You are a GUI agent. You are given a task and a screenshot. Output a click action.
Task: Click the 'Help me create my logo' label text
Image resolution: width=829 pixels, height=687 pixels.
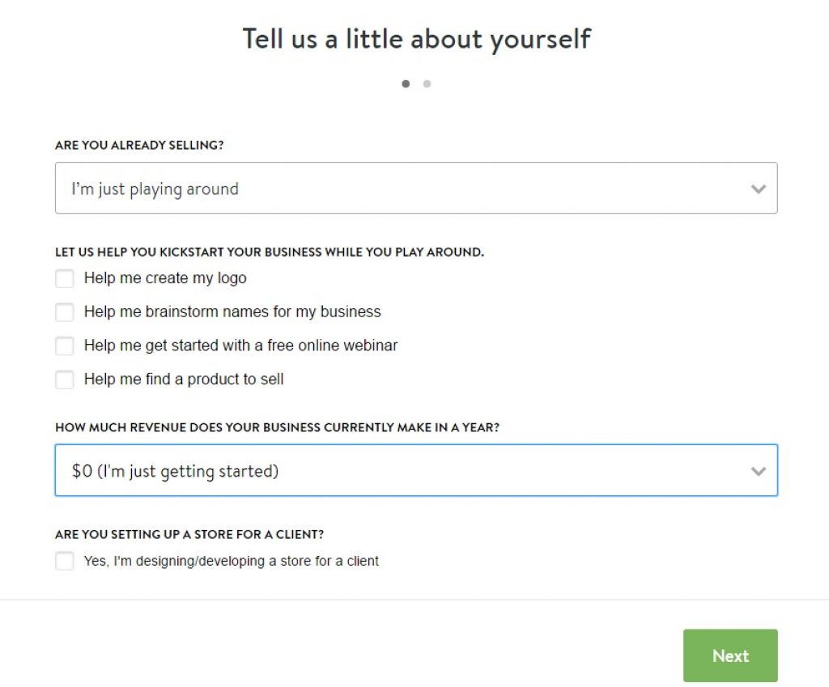tap(165, 278)
